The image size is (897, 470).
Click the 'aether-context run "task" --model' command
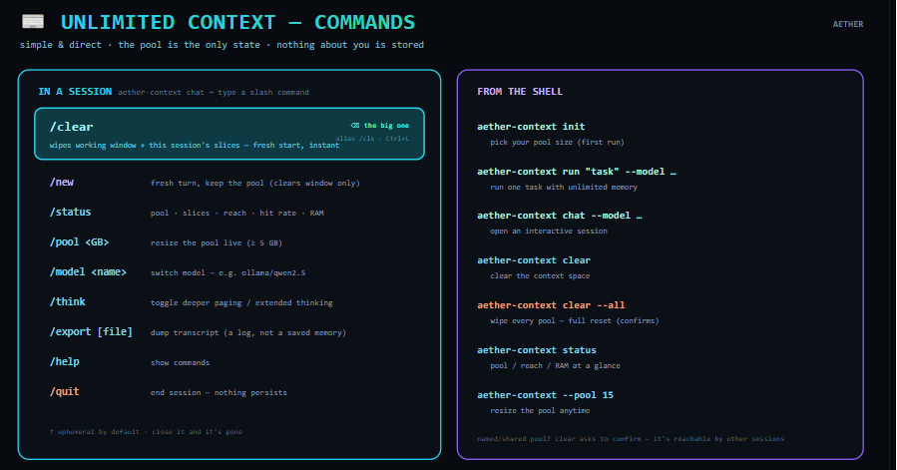[577, 172]
